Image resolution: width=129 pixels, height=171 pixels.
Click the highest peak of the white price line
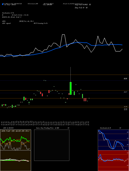click(63, 34)
